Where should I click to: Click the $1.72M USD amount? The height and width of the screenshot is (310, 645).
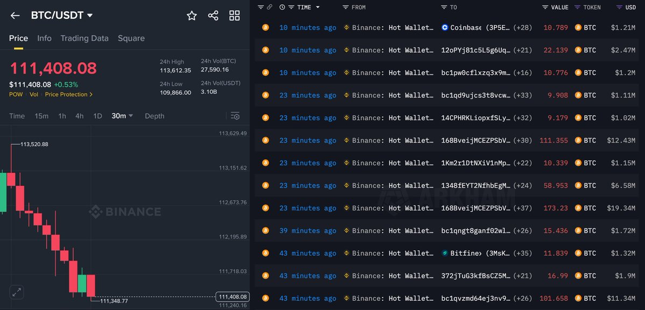[x=623, y=230]
